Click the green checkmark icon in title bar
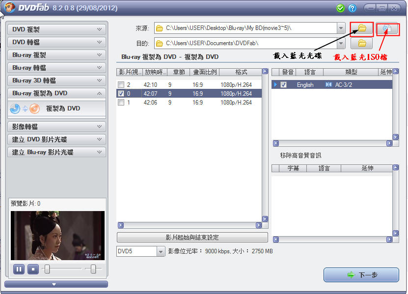408x294 pixels. [340, 8]
